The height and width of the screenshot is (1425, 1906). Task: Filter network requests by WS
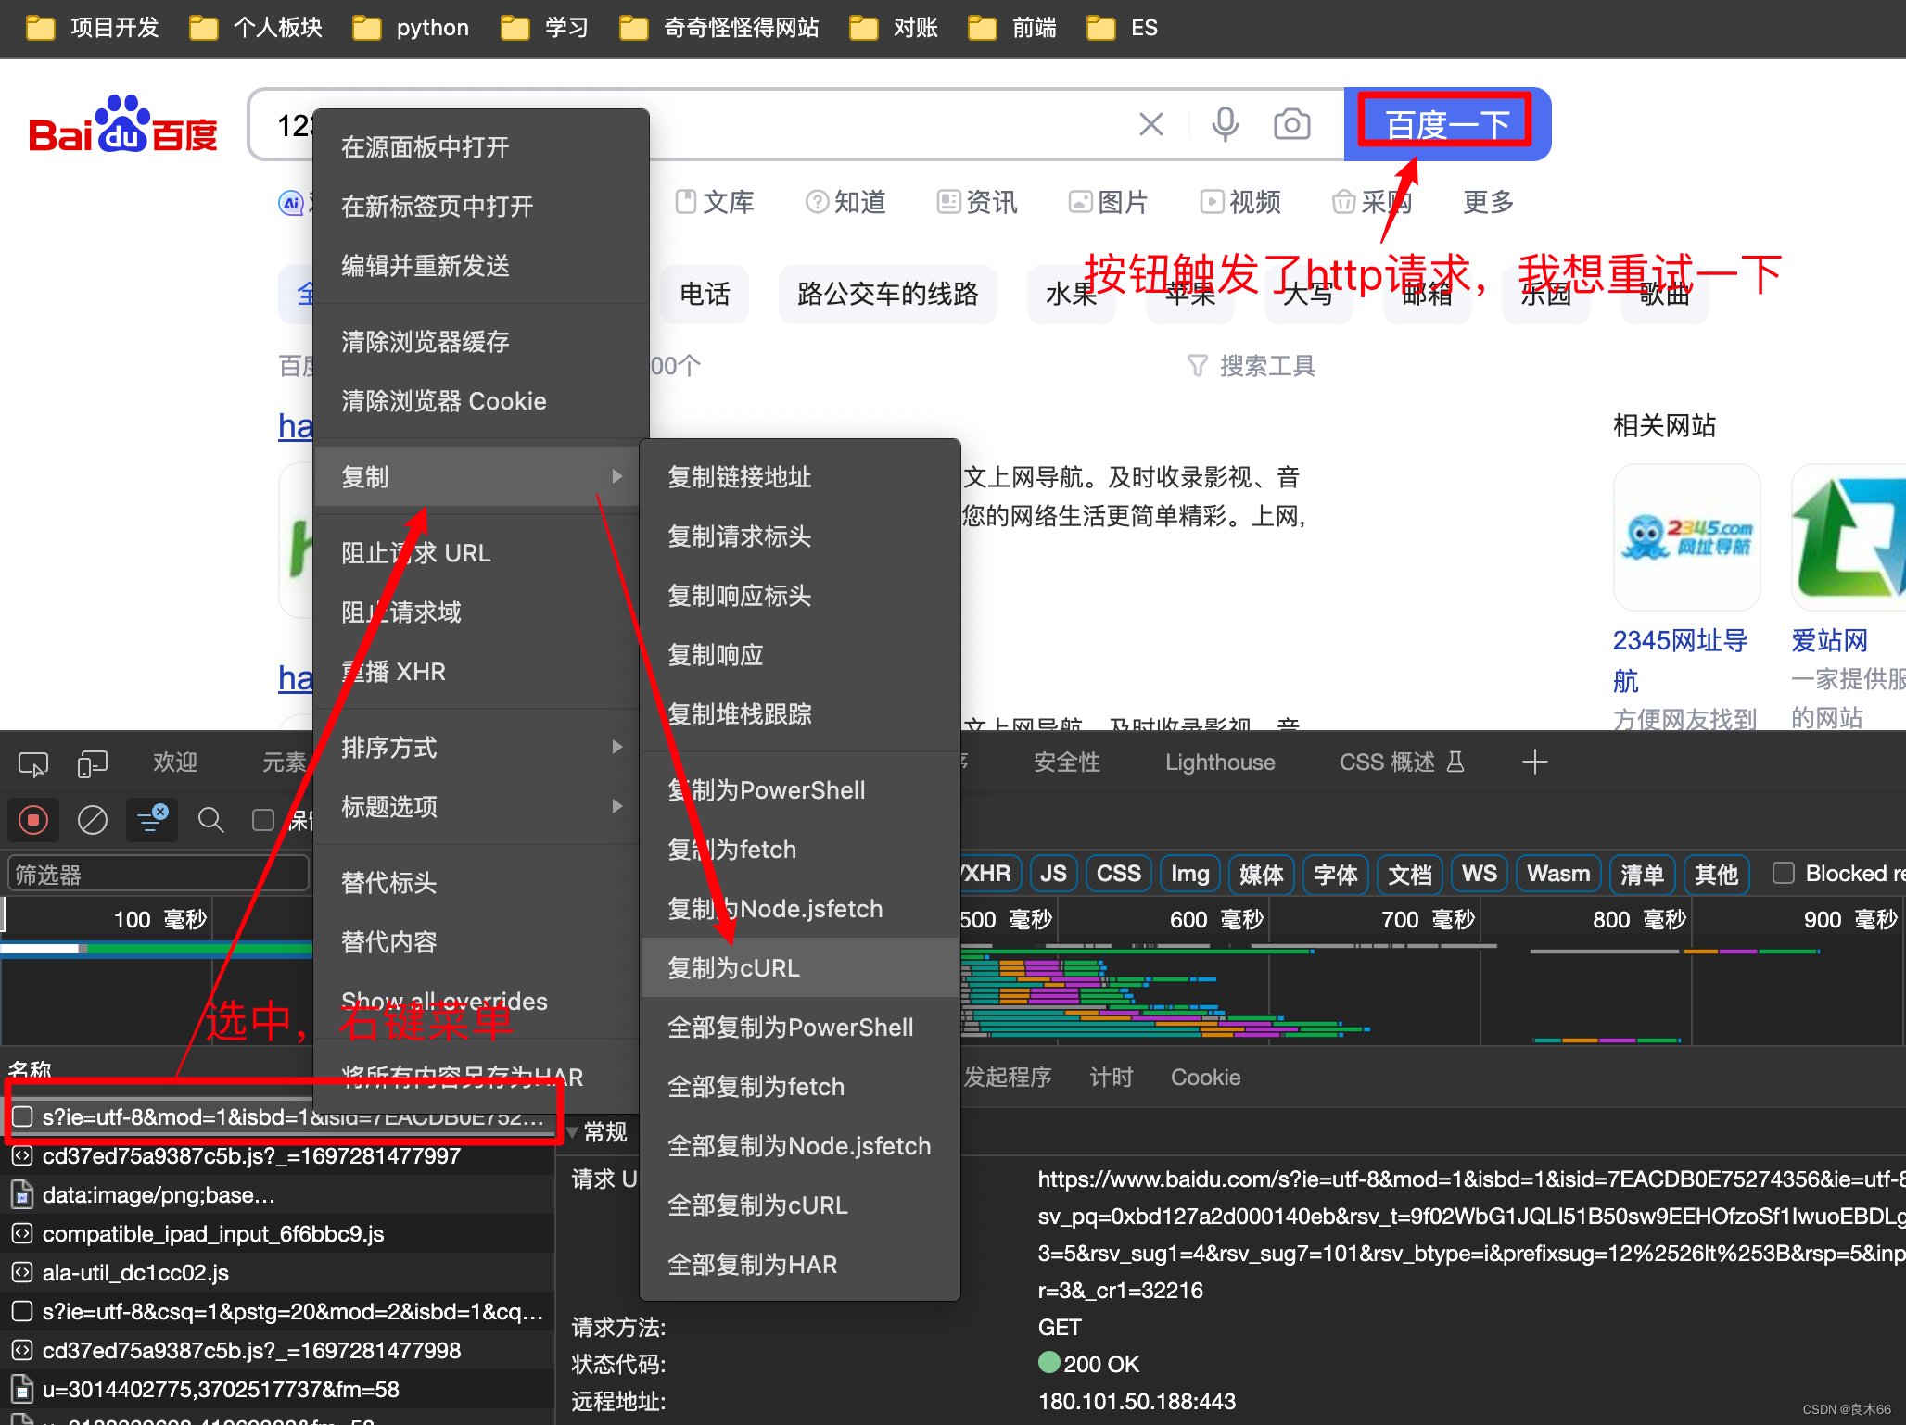coord(1479,874)
